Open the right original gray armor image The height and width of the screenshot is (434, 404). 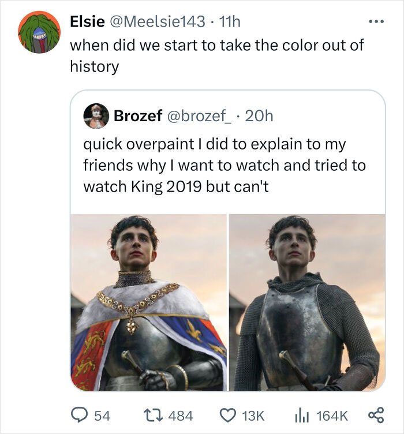[307, 302]
